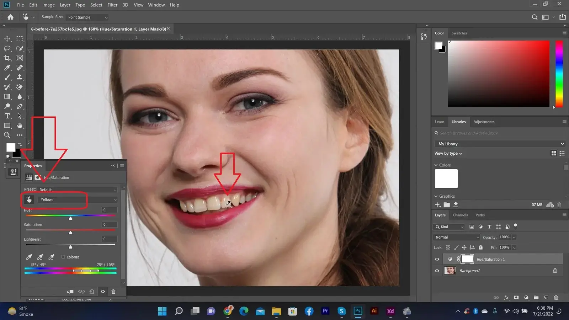Open Premiere Pro from the taskbar
The width and height of the screenshot is (569, 320).
[x=325, y=311]
